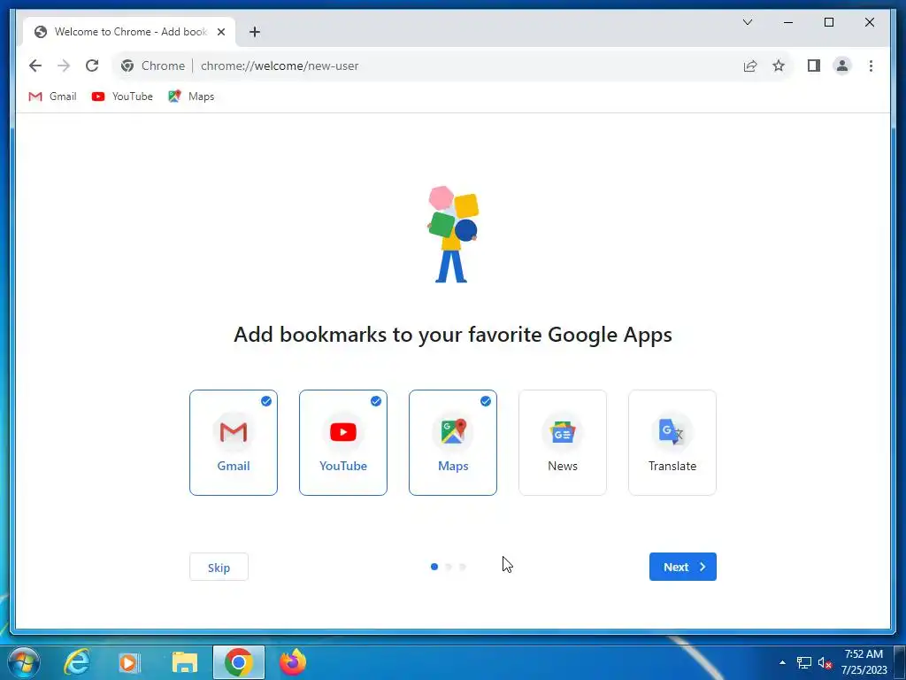Click the network status tray icon
The image size is (906, 680).
point(804,662)
